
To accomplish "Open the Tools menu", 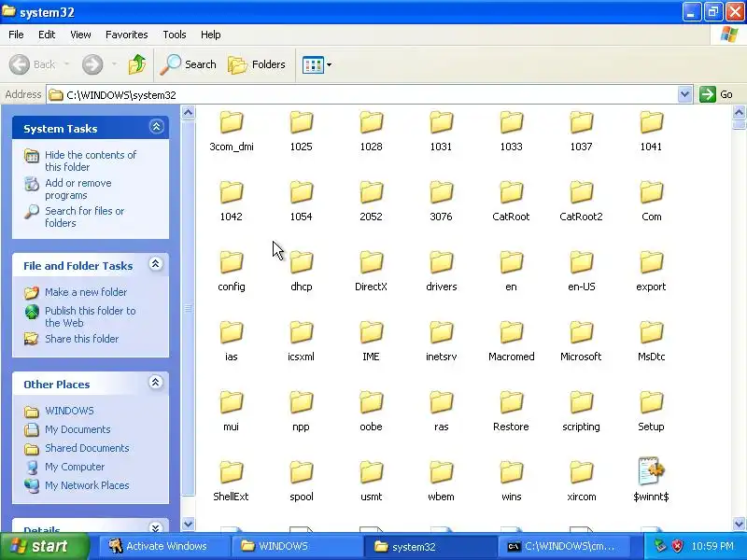I will [175, 35].
